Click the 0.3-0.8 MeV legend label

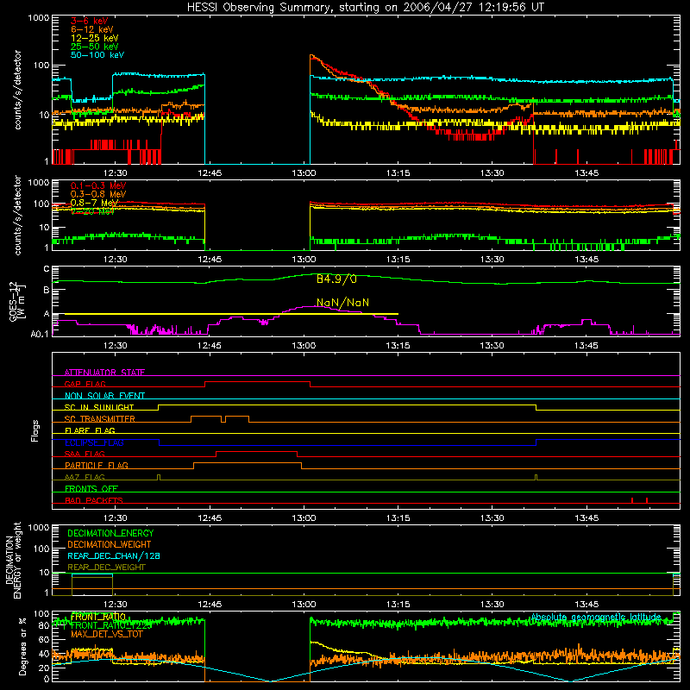click(x=98, y=194)
